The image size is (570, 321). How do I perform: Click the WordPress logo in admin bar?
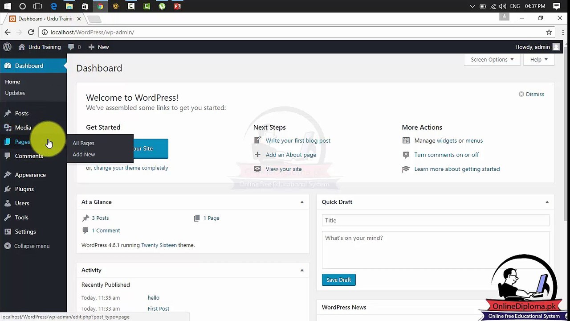pyautogui.click(x=7, y=47)
